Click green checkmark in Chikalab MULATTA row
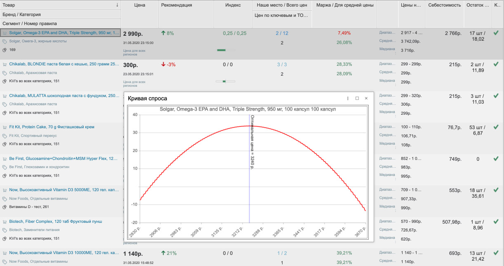Viewport: 504px width, 266px height. point(496,96)
